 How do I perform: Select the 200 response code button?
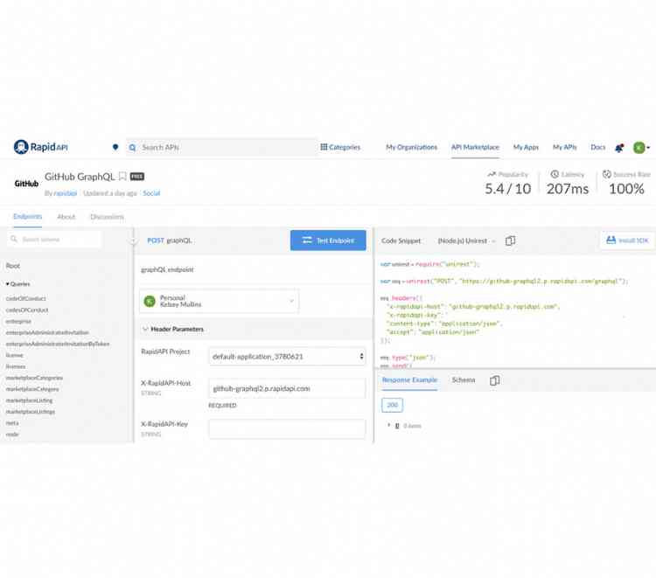[392, 405]
